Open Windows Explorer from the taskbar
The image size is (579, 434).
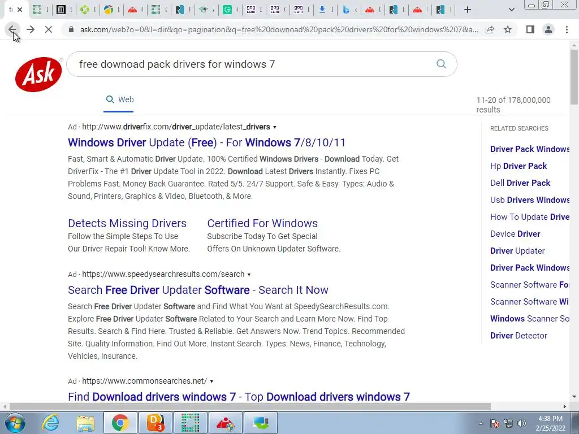point(86,423)
